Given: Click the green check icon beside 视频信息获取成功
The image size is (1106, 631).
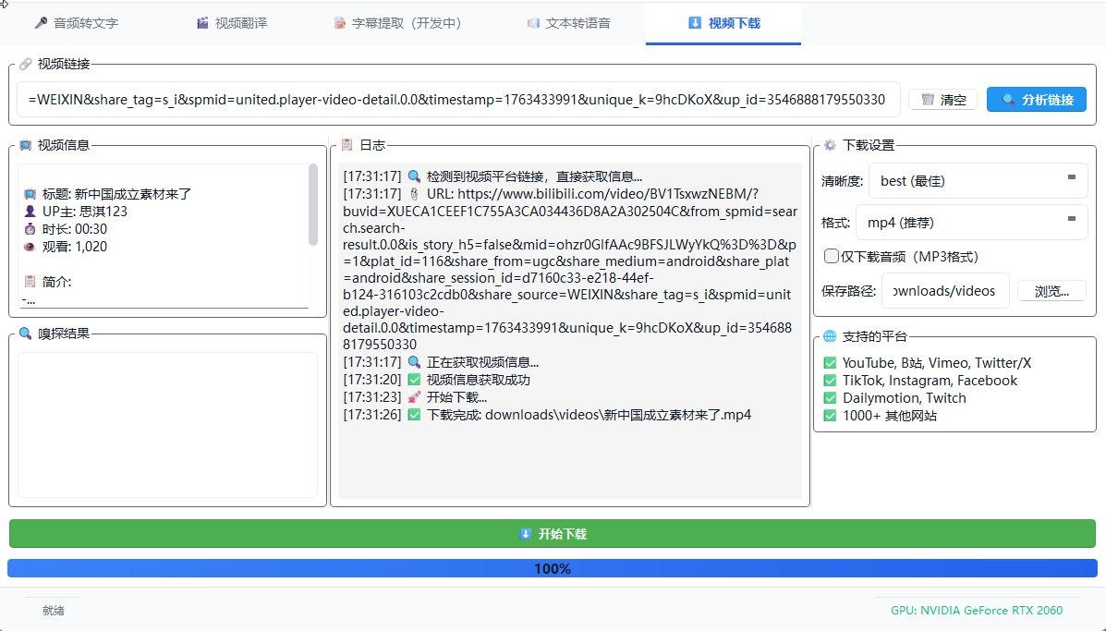Looking at the screenshot, I should click(414, 380).
